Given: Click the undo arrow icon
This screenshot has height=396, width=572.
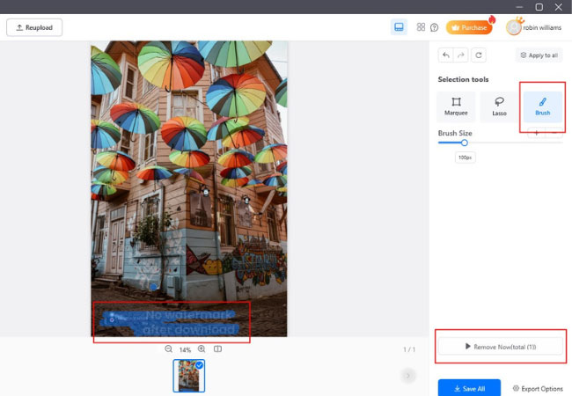Looking at the screenshot, I should click(446, 55).
